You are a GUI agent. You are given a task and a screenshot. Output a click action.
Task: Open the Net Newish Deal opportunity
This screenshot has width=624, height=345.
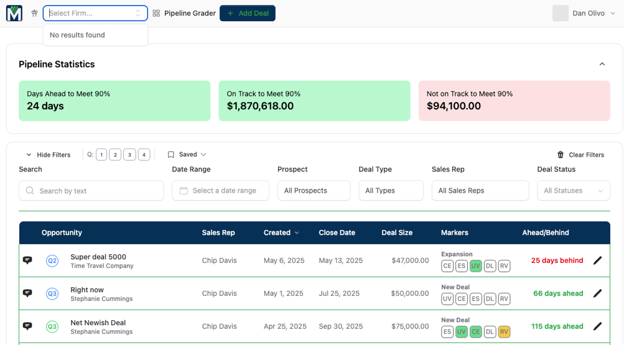98,323
